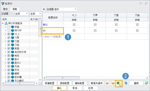The image size is (150, 91).
Task: Check the 榨汁杯 checkbox in the tree
Action: [9, 31]
